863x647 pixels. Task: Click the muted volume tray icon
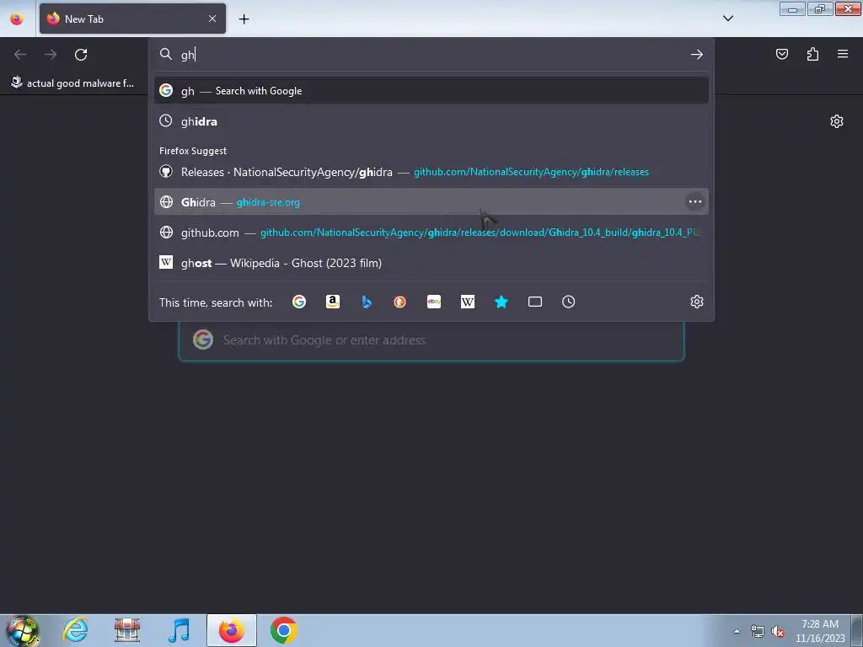(778, 631)
